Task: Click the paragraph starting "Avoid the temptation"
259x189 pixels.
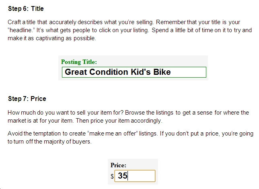Action: [x=130, y=138]
